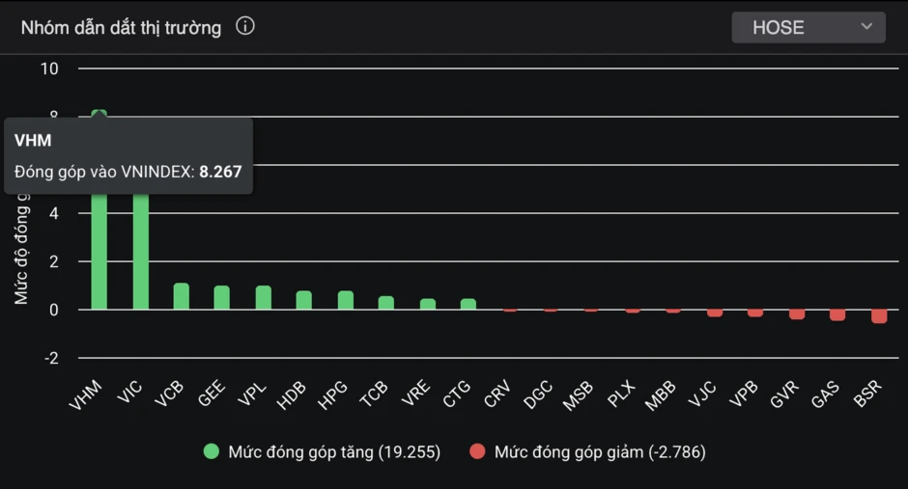Select the GVR red bar

coord(797,313)
